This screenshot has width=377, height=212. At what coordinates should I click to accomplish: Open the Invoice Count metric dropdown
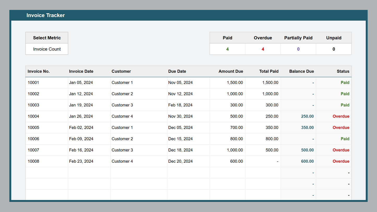point(47,49)
